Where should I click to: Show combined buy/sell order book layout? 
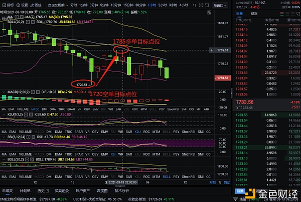point(282,14)
